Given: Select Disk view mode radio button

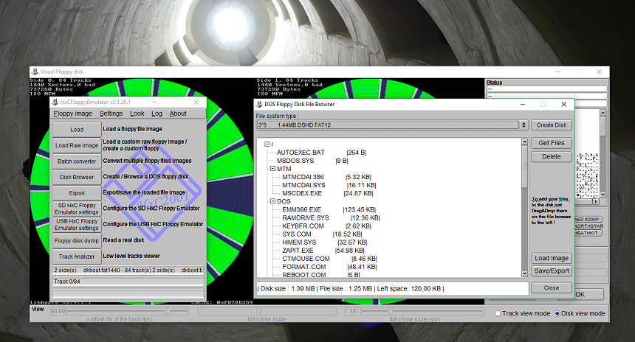Looking at the screenshot, I should (x=557, y=314).
